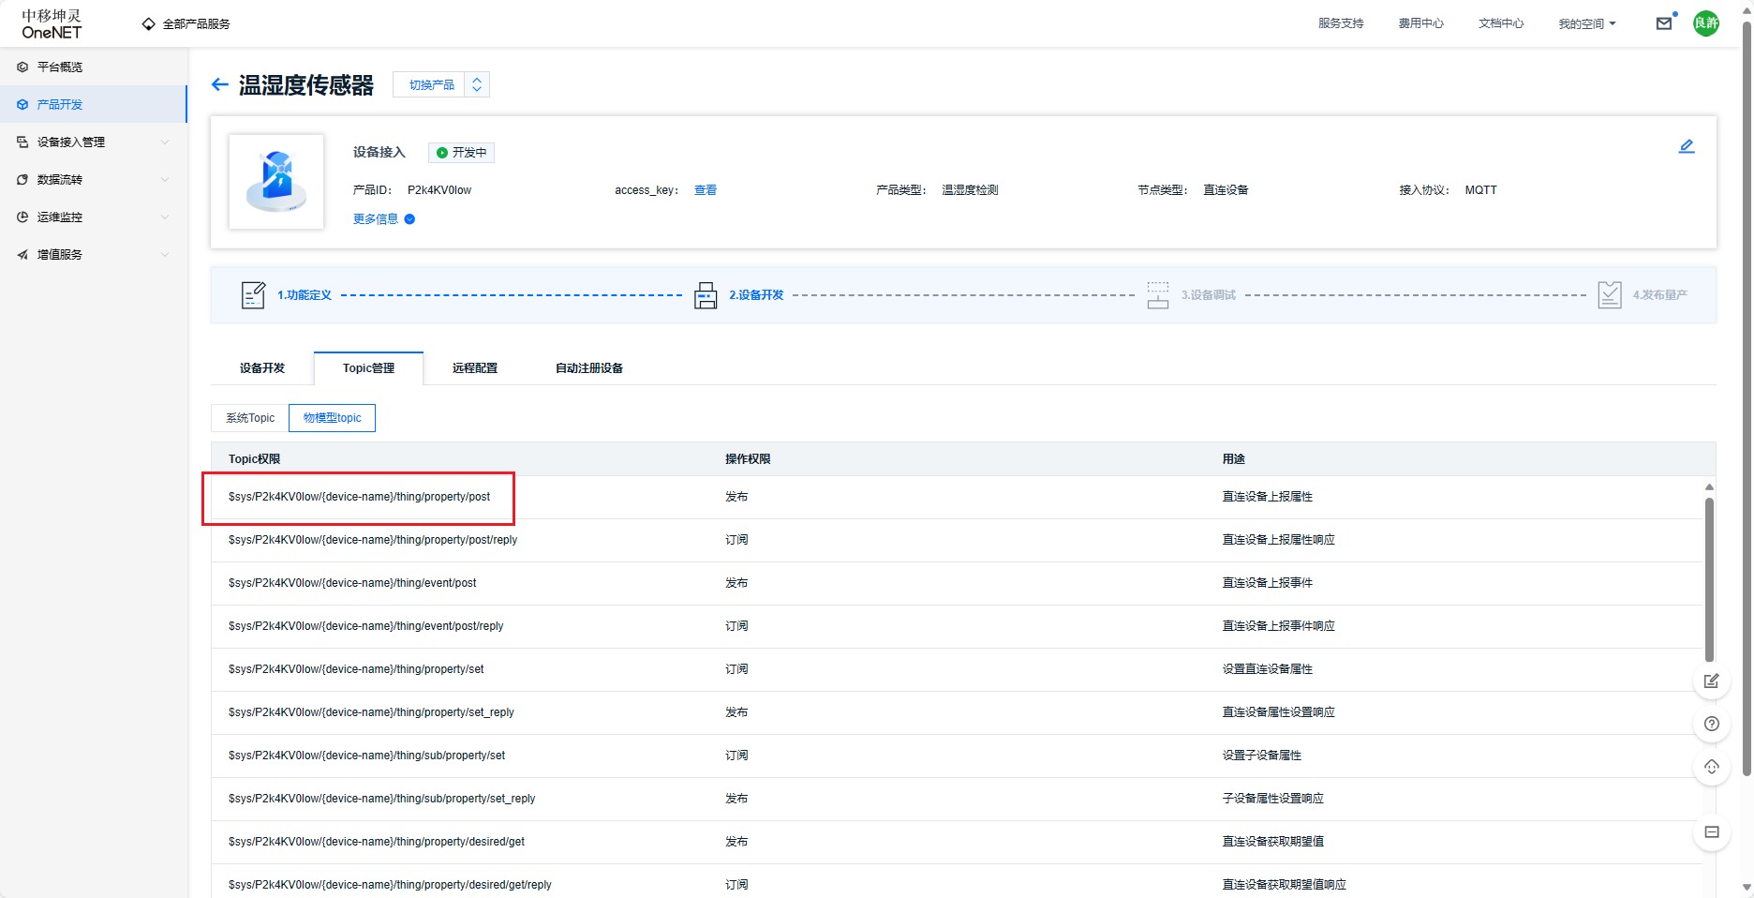Open 全部产品服务 in top bar
Image resolution: width=1754 pixels, height=898 pixels.
coord(186,23)
